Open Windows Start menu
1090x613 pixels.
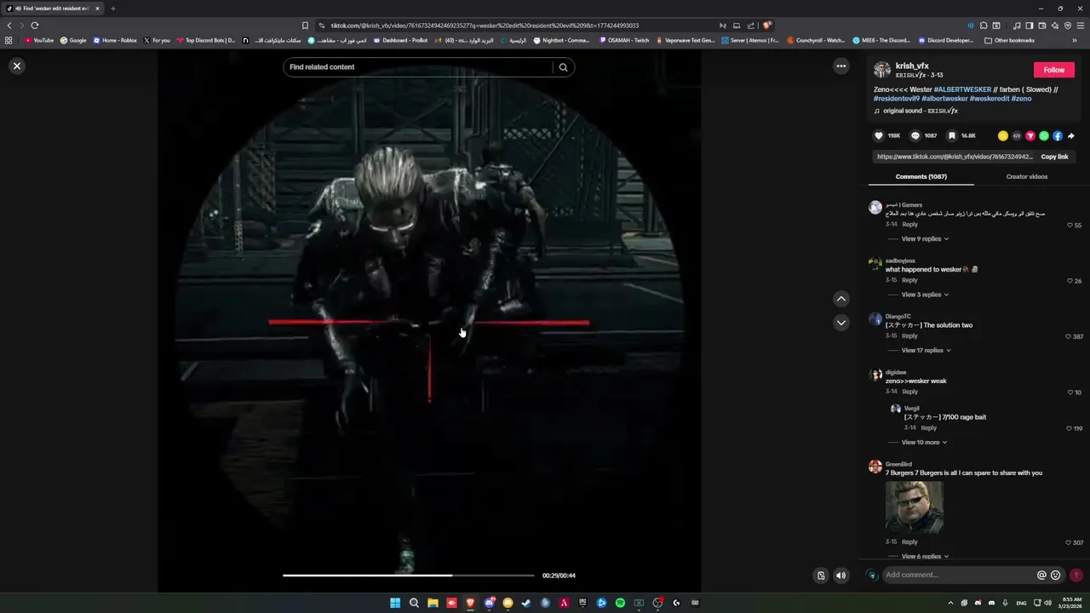pos(395,603)
